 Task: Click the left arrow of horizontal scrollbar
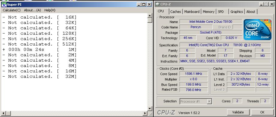[3, 113]
